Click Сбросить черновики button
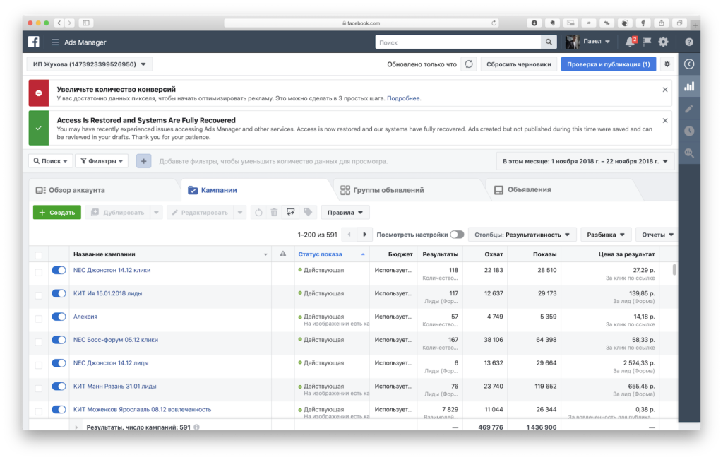 coord(519,64)
